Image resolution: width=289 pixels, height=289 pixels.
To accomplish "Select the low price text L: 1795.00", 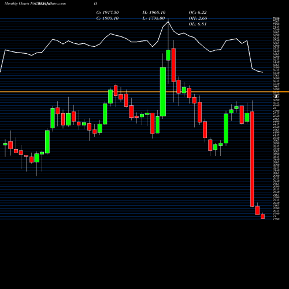I will [x=154, y=18].
